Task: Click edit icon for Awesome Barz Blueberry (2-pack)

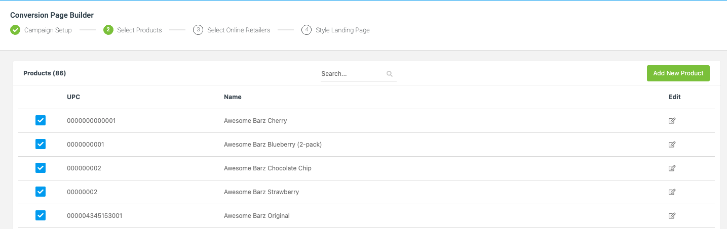Action: 672,145
